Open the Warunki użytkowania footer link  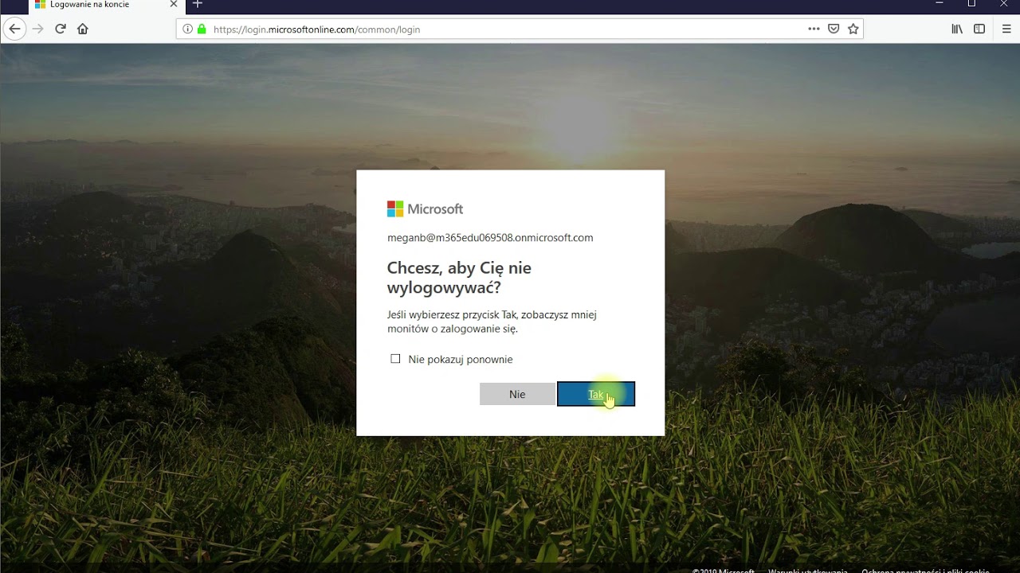(x=808, y=571)
